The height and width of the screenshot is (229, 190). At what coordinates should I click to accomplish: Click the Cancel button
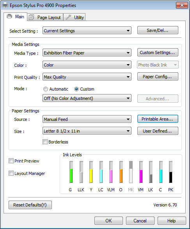[x=140, y=221]
